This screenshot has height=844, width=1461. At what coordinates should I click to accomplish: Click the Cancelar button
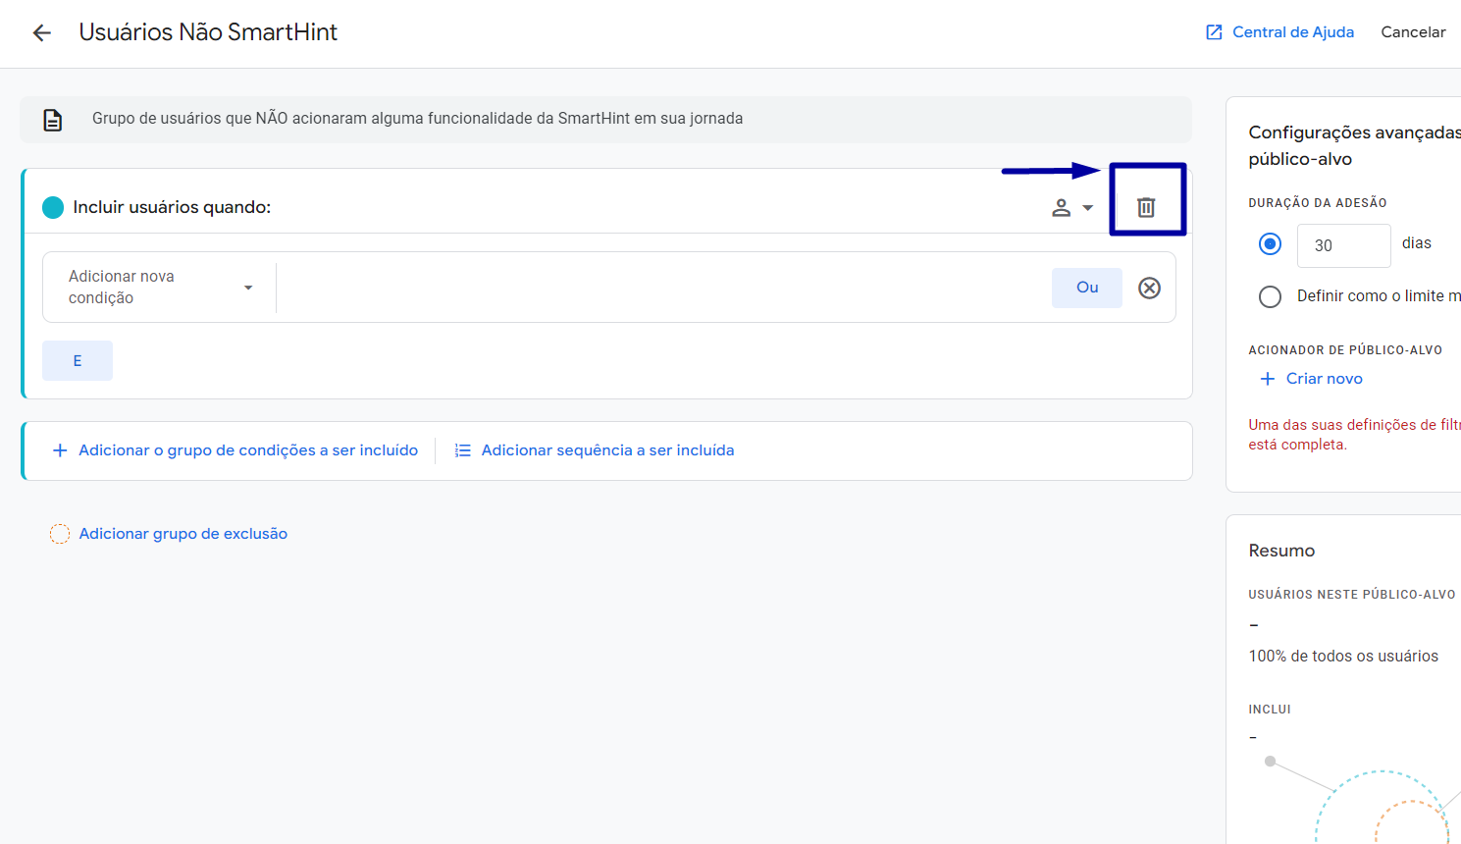click(x=1413, y=32)
